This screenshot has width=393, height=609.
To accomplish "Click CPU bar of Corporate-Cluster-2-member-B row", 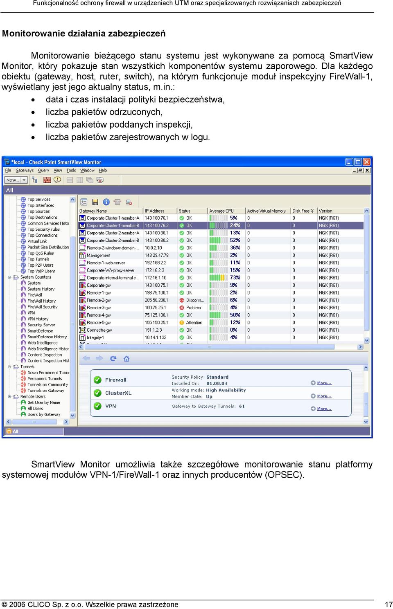I will (x=219, y=240).
